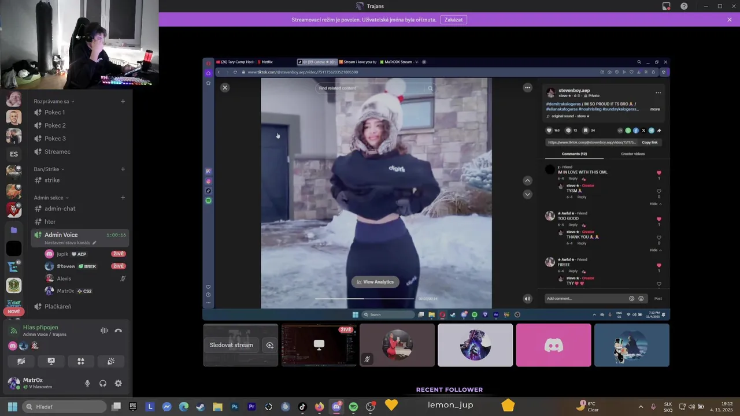Open Discord inbox icon in title bar
This screenshot has width=740, height=416.
(667, 6)
